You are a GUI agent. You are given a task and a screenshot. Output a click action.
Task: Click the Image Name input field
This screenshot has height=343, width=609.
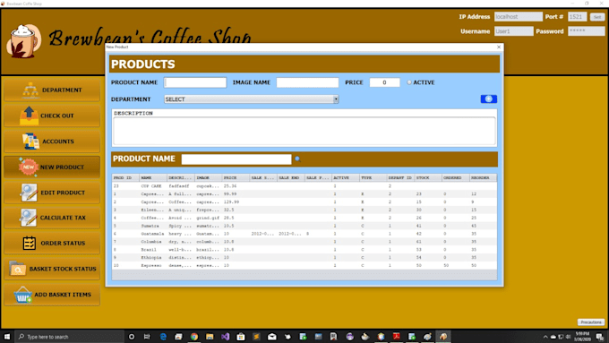(x=307, y=82)
